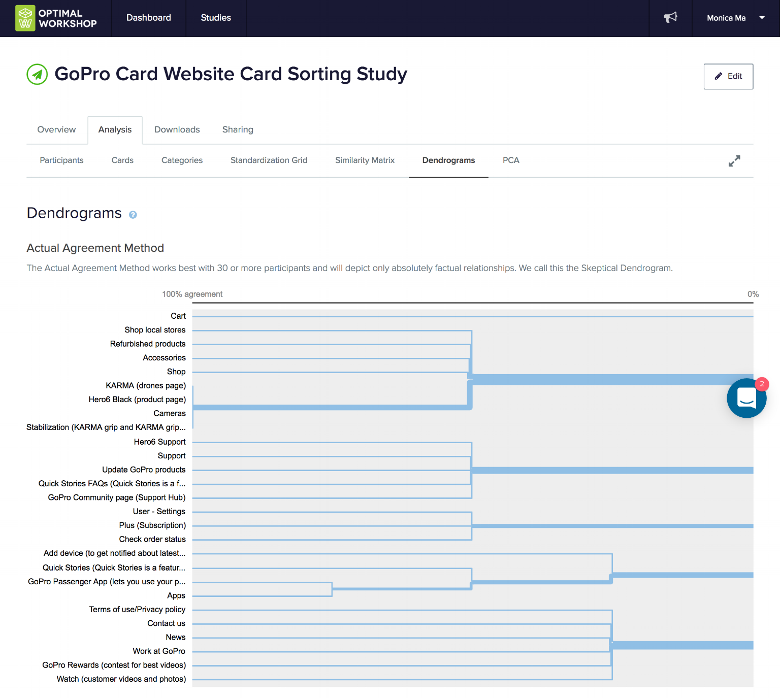The height and width of the screenshot is (699, 780).
Task: Open the Monica Ma account dropdown
Action: tap(736, 18)
